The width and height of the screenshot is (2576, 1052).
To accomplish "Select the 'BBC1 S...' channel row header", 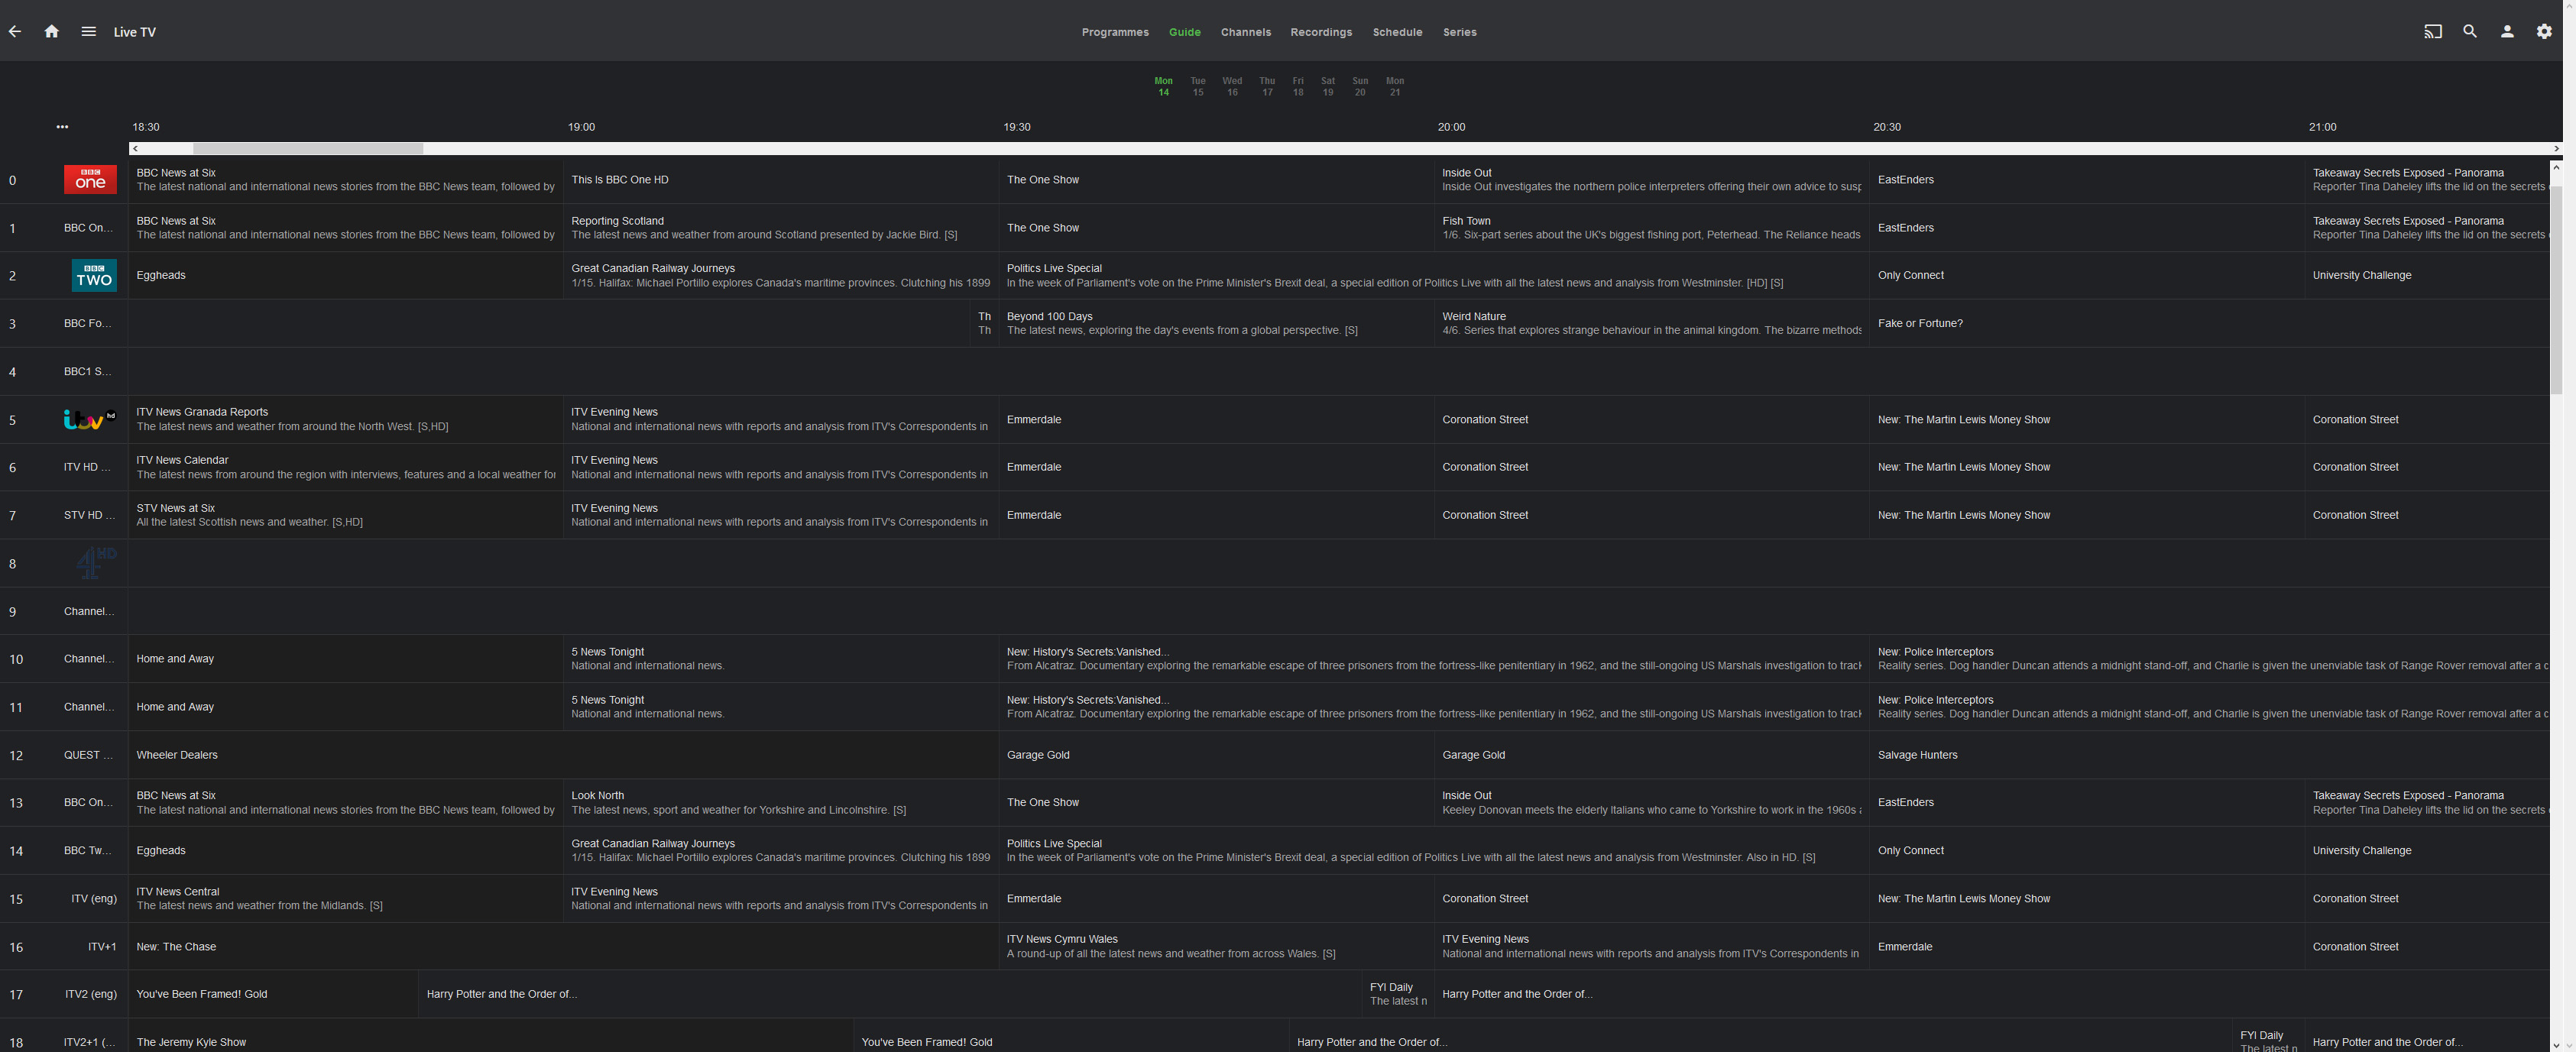I will (64, 372).
